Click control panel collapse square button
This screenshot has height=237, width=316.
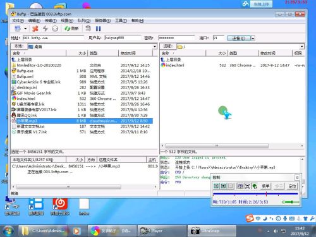297,178
